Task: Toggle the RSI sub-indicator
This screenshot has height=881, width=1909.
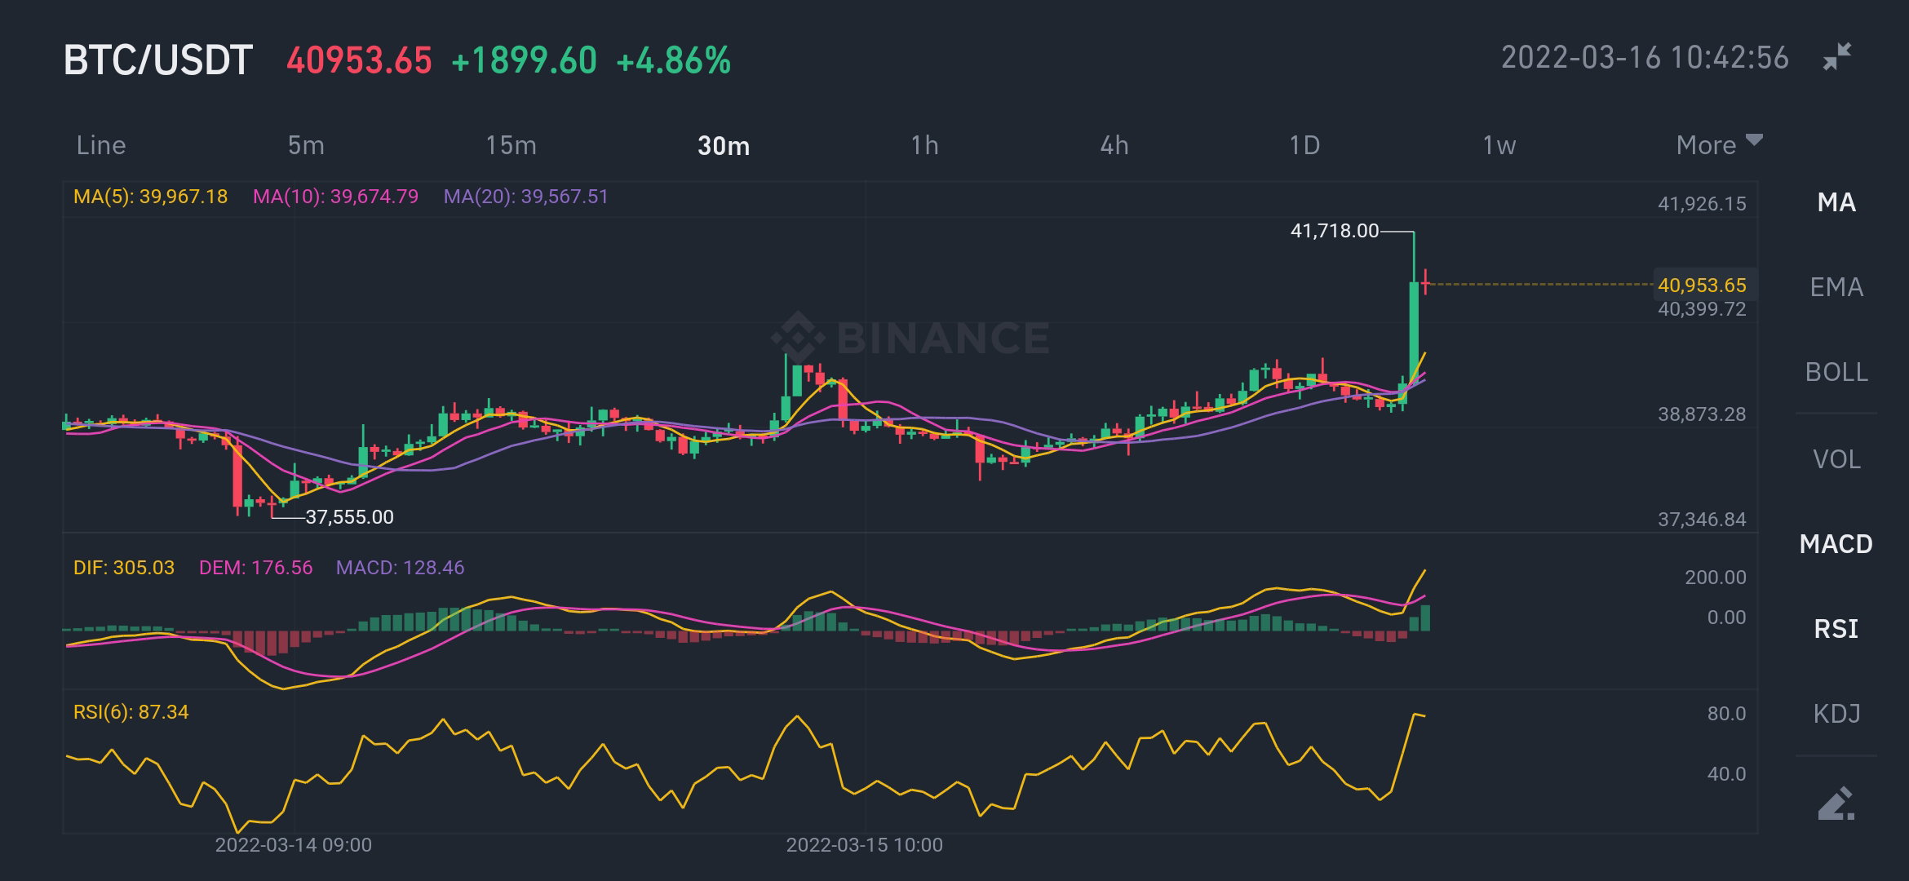Action: (1836, 629)
